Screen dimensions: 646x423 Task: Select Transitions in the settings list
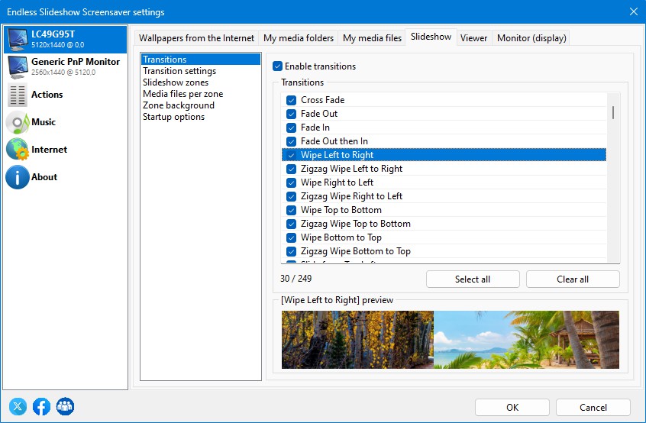[x=201, y=60]
